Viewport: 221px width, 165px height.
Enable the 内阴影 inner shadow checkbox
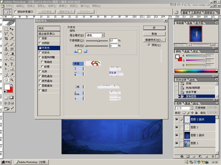tap(40, 43)
